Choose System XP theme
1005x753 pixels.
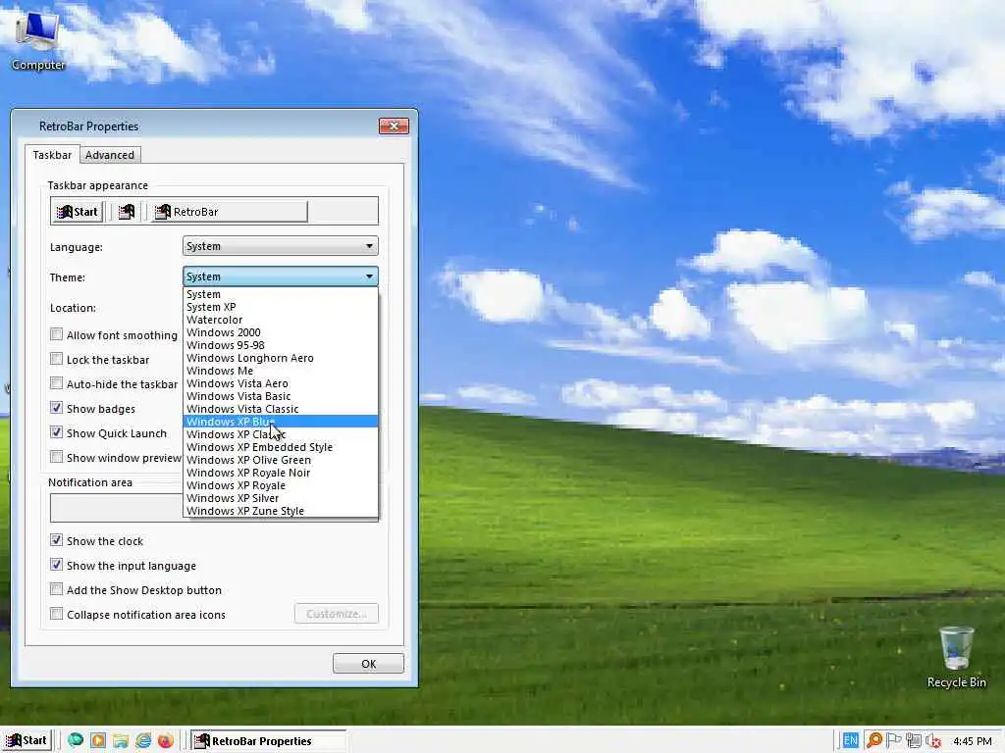pyautogui.click(x=281, y=307)
